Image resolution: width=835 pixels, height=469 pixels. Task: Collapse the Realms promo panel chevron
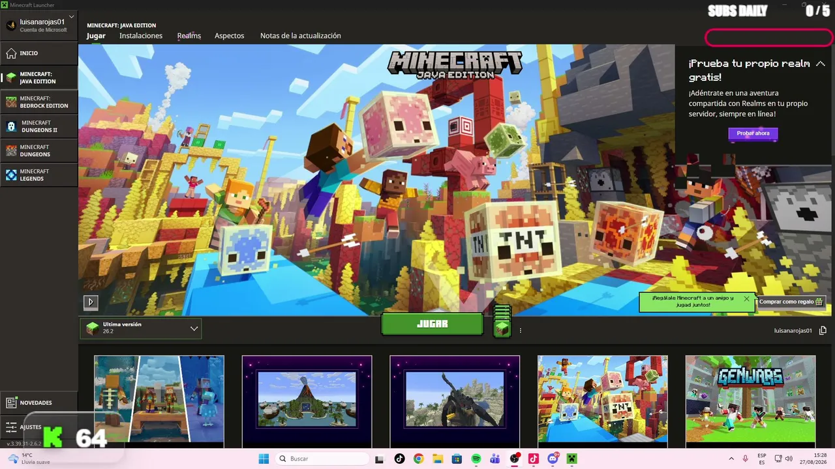point(821,64)
